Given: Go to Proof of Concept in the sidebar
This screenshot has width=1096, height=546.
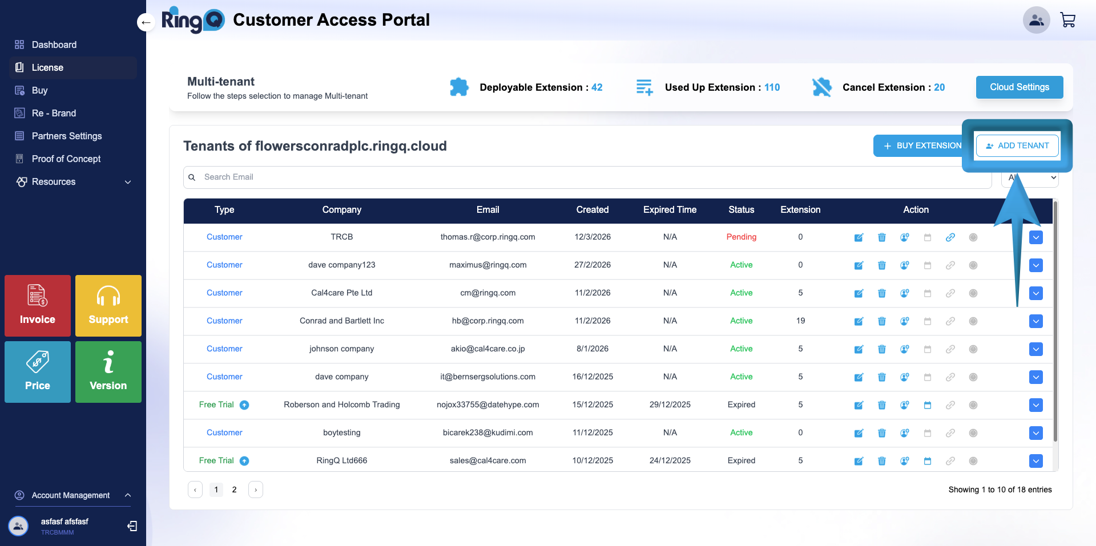Looking at the screenshot, I should 66,159.
